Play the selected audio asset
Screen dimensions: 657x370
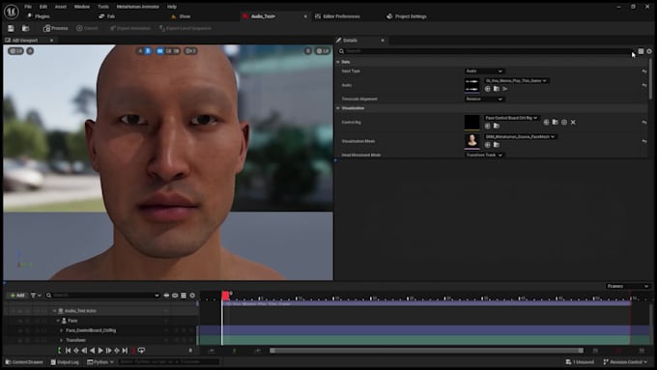pyautogui.click(x=505, y=89)
